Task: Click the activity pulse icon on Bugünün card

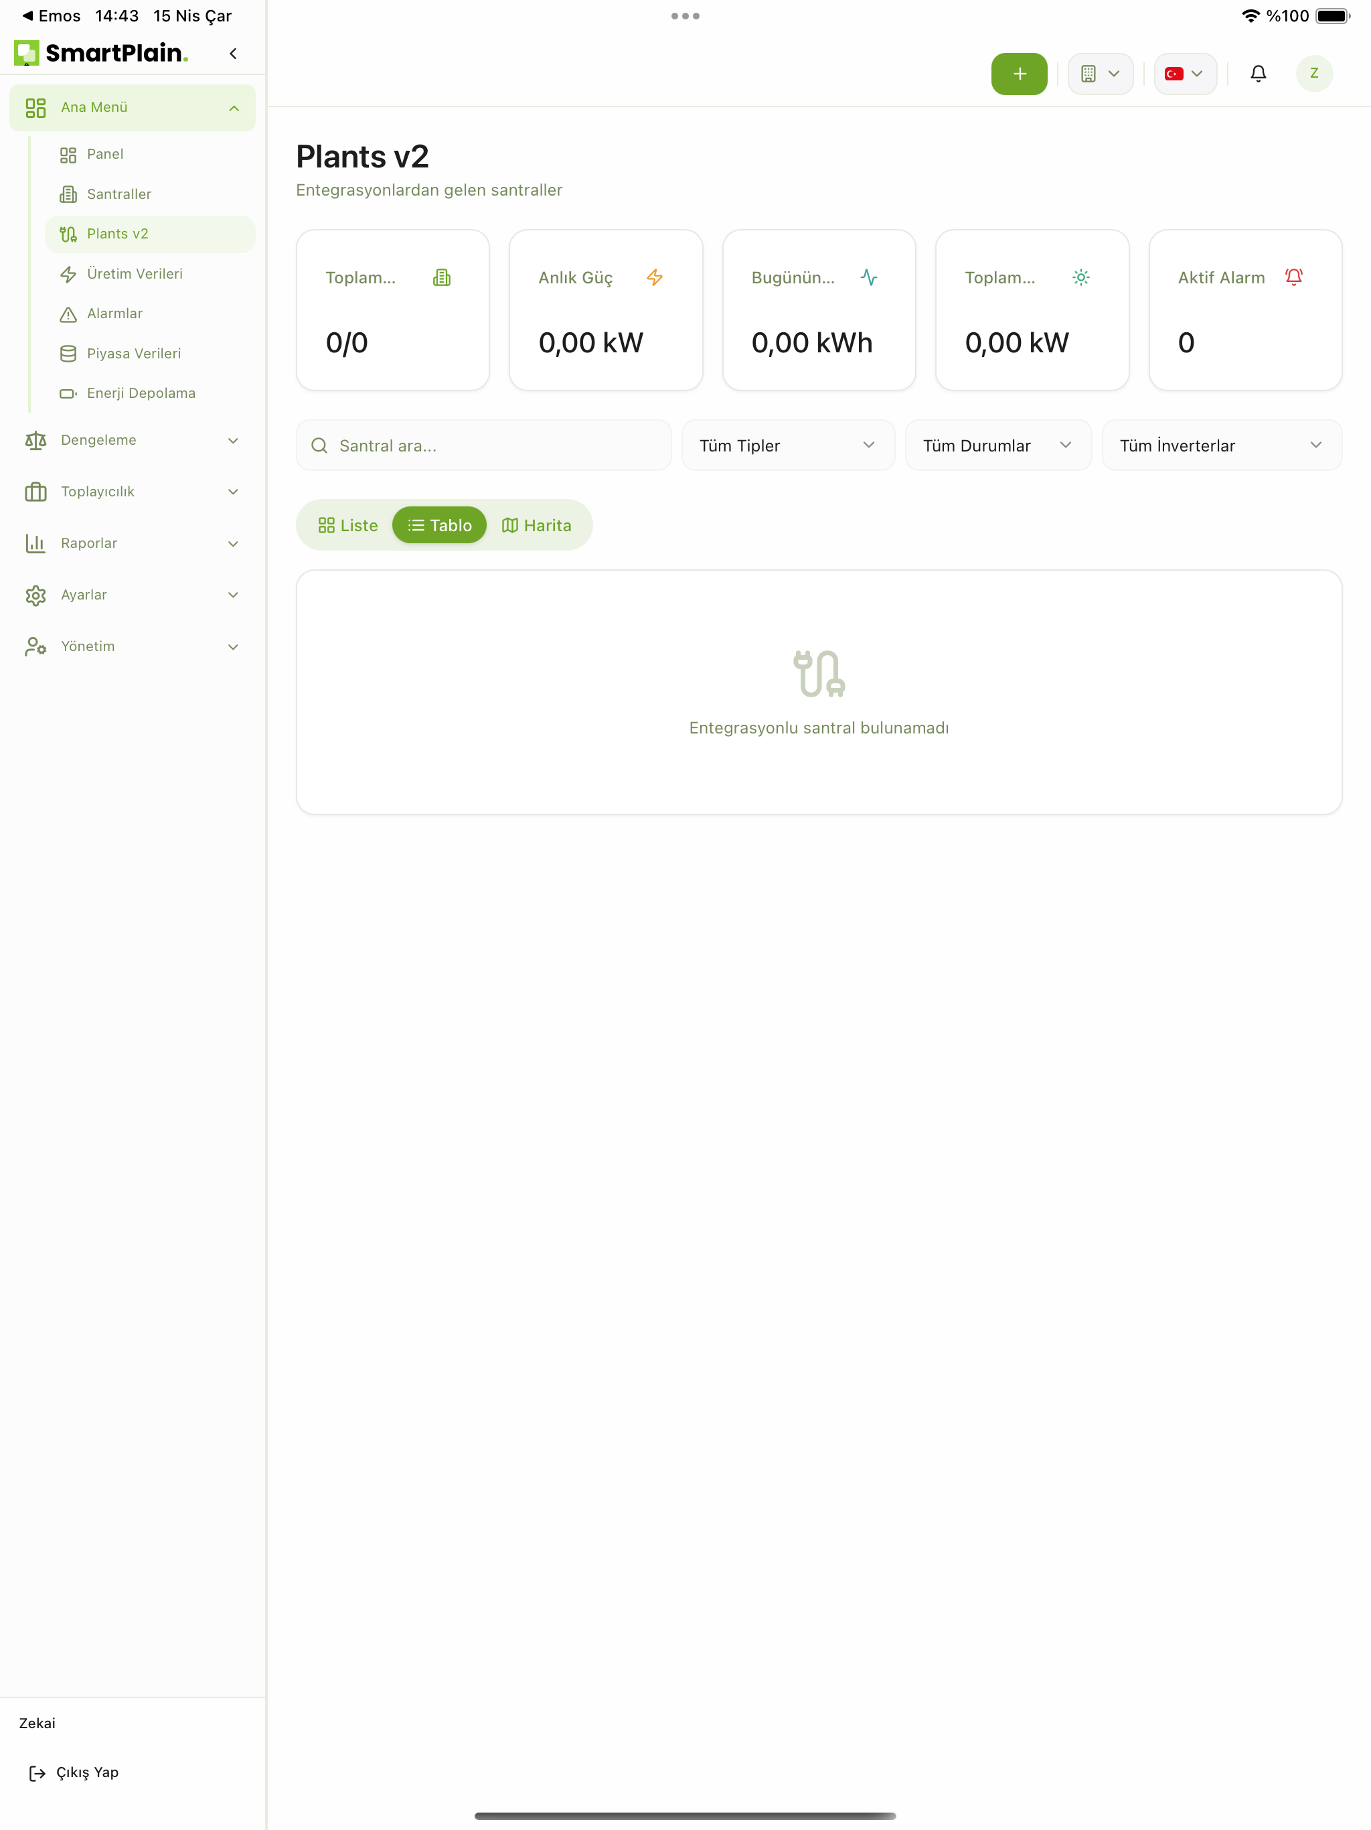Action: [868, 278]
